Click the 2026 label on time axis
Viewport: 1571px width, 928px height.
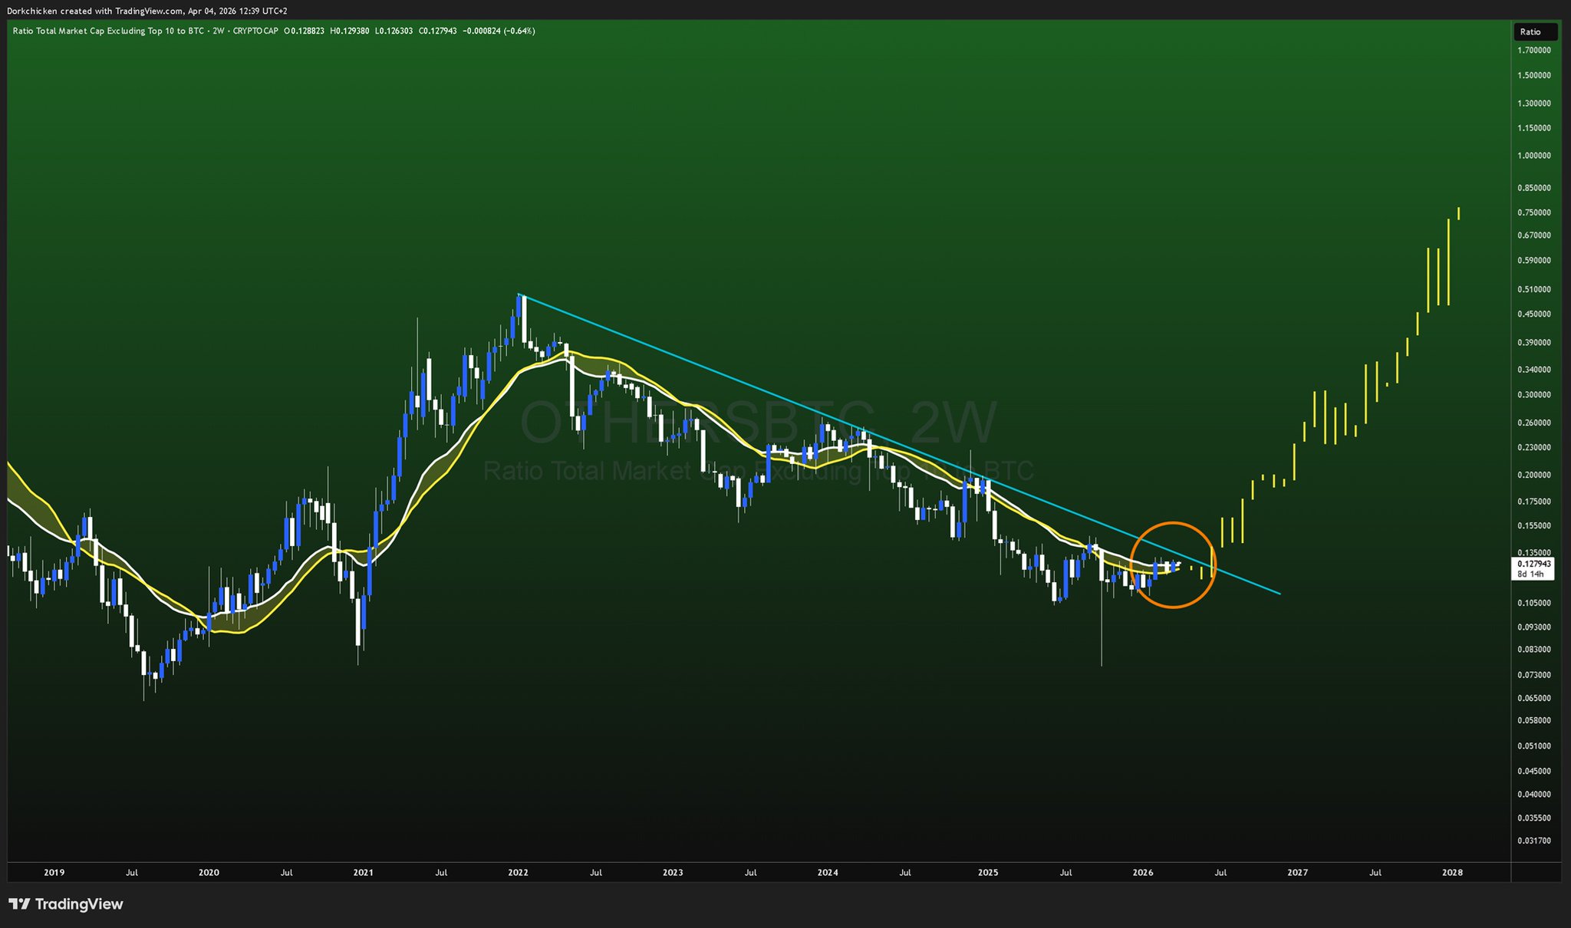click(1143, 873)
